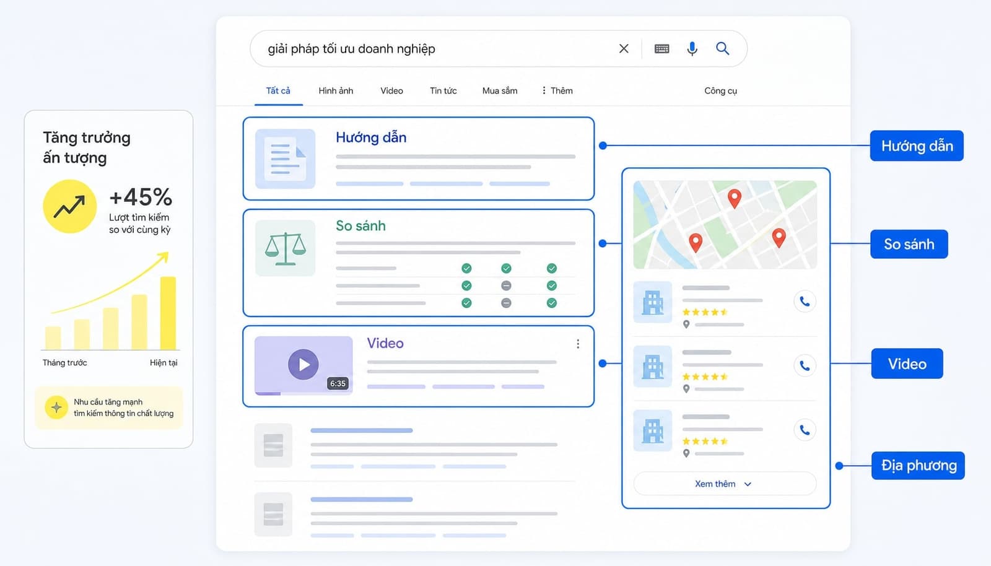Click "Lượt tìm kiếm so với cùng kỳ" text

point(139,224)
